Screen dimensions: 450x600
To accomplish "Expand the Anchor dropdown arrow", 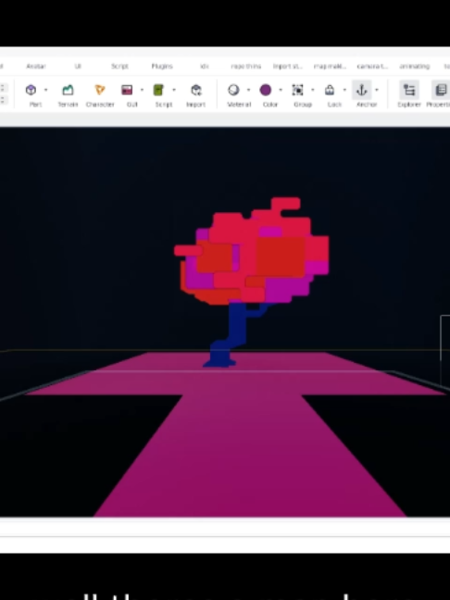I will (x=377, y=90).
